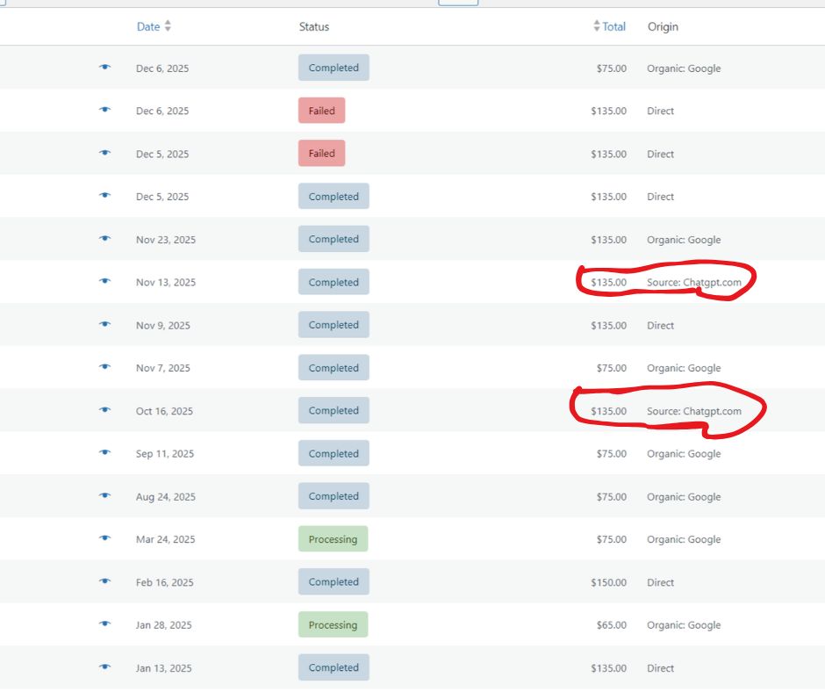
Task: Preview the Jan 13, 2025 order
Action: click(x=105, y=667)
